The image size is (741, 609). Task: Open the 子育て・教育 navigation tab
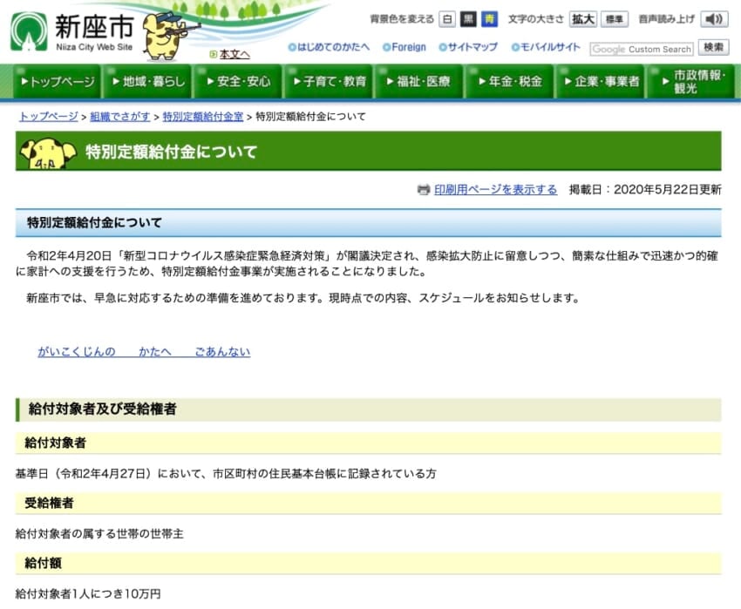[328, 82]
